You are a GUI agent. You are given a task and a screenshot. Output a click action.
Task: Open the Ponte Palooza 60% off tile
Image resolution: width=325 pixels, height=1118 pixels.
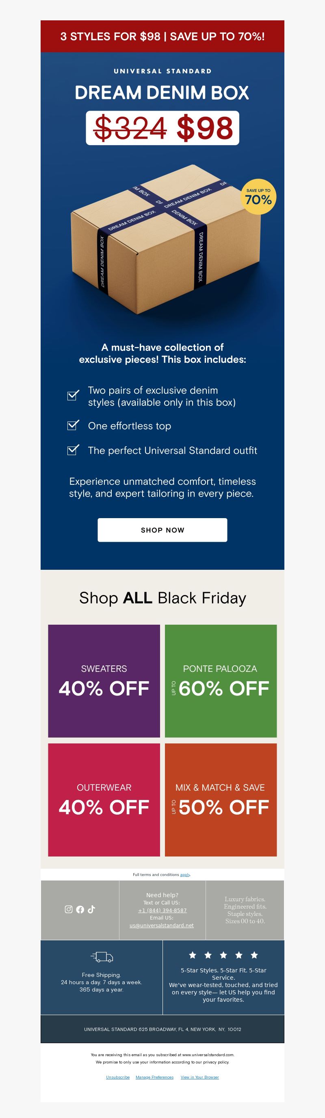point(221,681)
